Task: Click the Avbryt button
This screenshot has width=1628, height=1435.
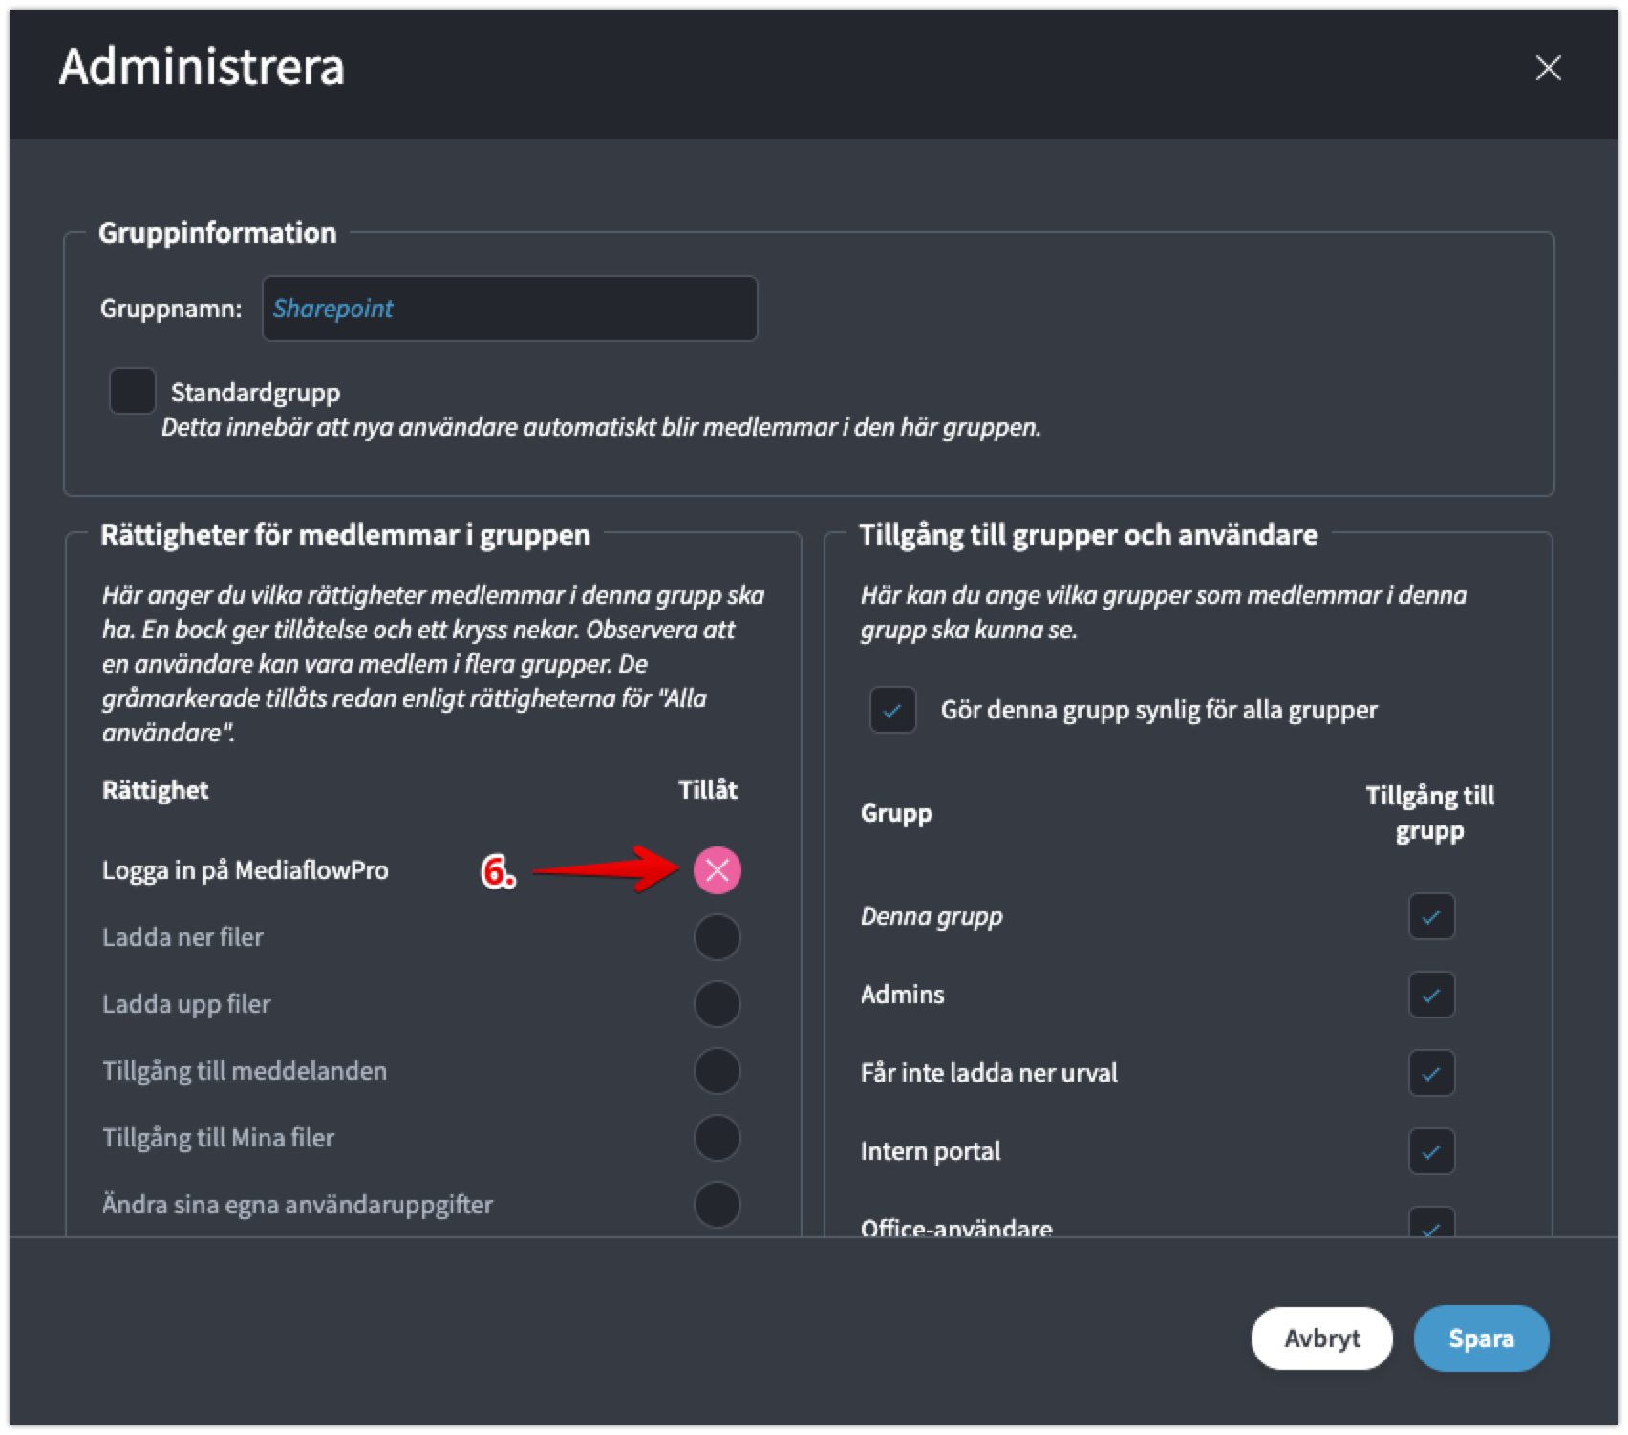Action: point(1321,1339)
